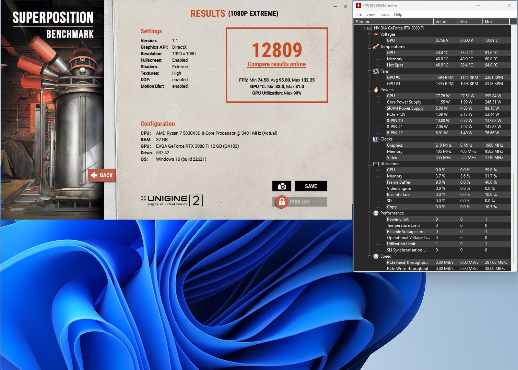The image size is (518, 370).
Task: Select the GPU #1 fan row
Action: (448, 84)
